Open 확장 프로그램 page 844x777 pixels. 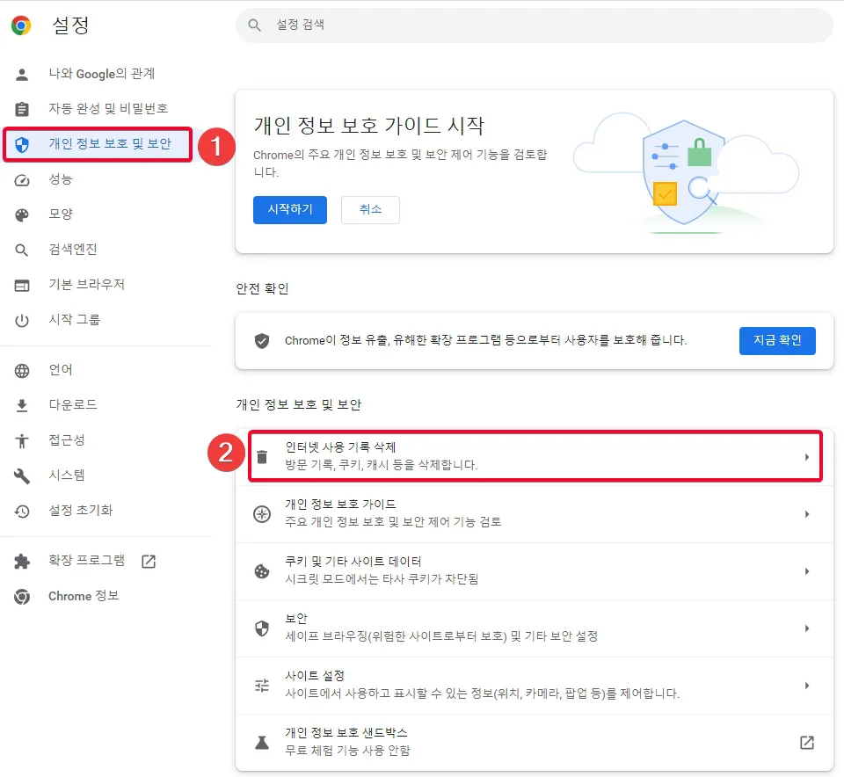coord(87,561)
